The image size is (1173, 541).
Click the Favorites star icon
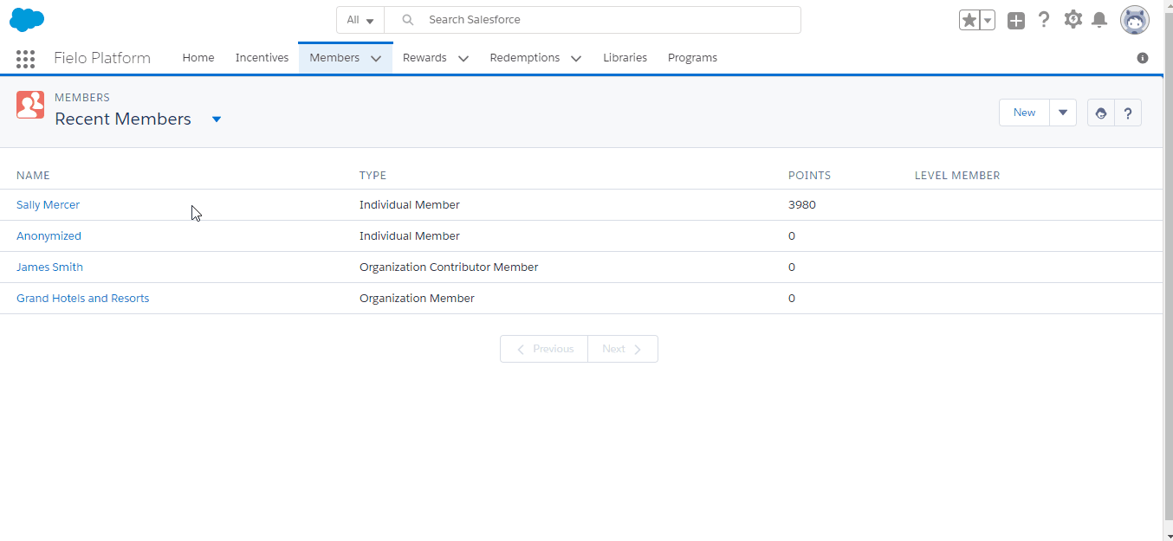(969, 20)
